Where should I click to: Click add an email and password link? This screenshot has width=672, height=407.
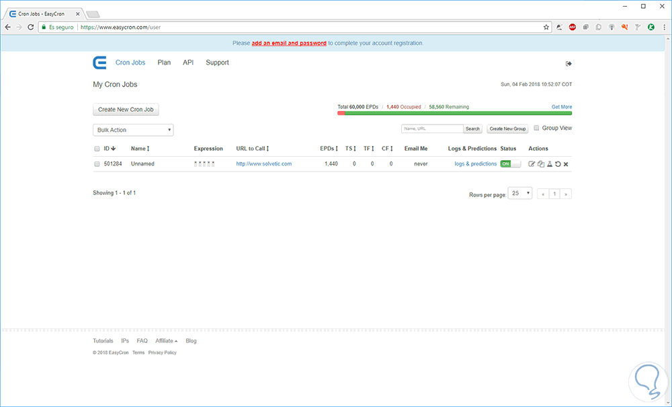(x=289, y=43)
